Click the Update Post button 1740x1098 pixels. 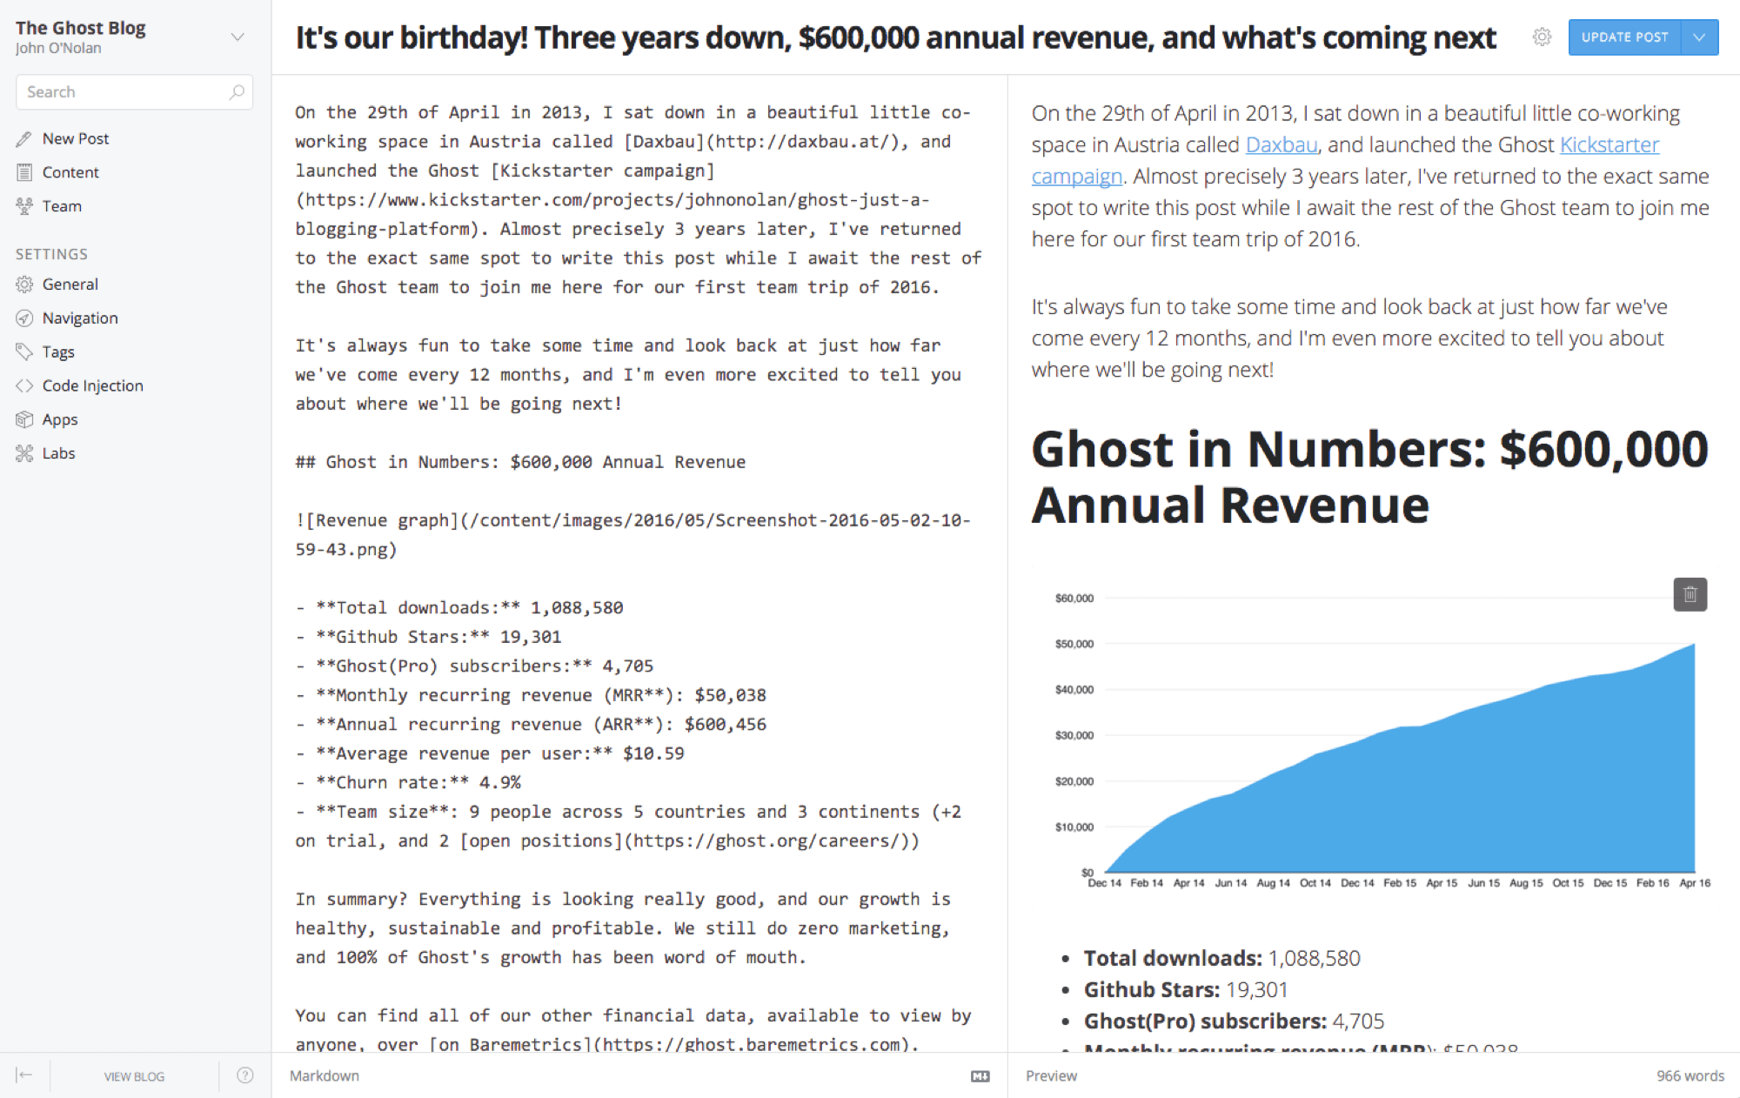1625,37
